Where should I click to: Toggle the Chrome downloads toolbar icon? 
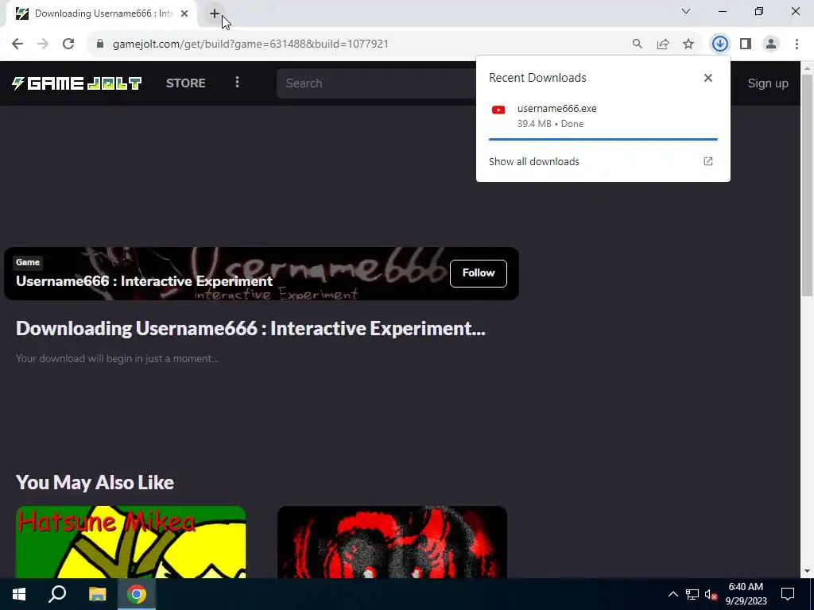pyautogui.click(x=719, y=44)
